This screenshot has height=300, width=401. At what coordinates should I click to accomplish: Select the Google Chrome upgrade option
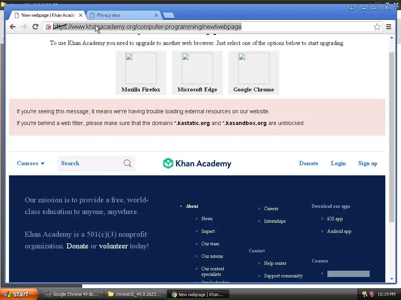point(254,73)
